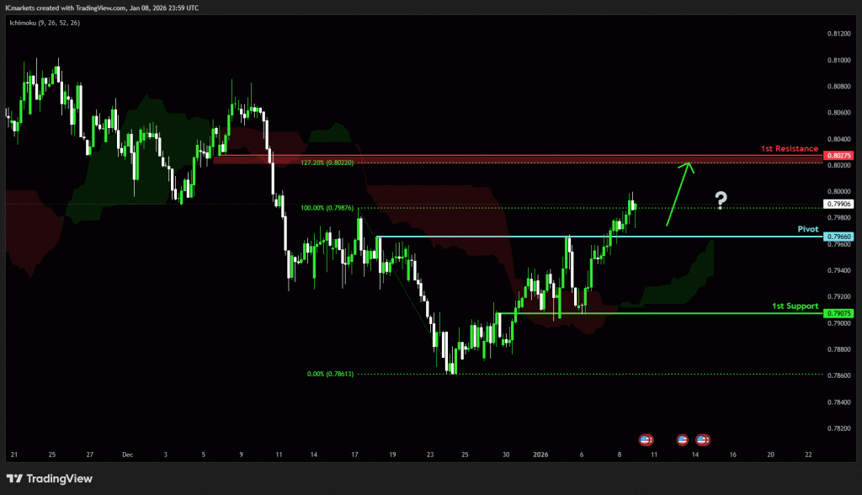Click the middle US flag event icon
Viewport: 862px width, 495px height.
click(x=682, y=439)
